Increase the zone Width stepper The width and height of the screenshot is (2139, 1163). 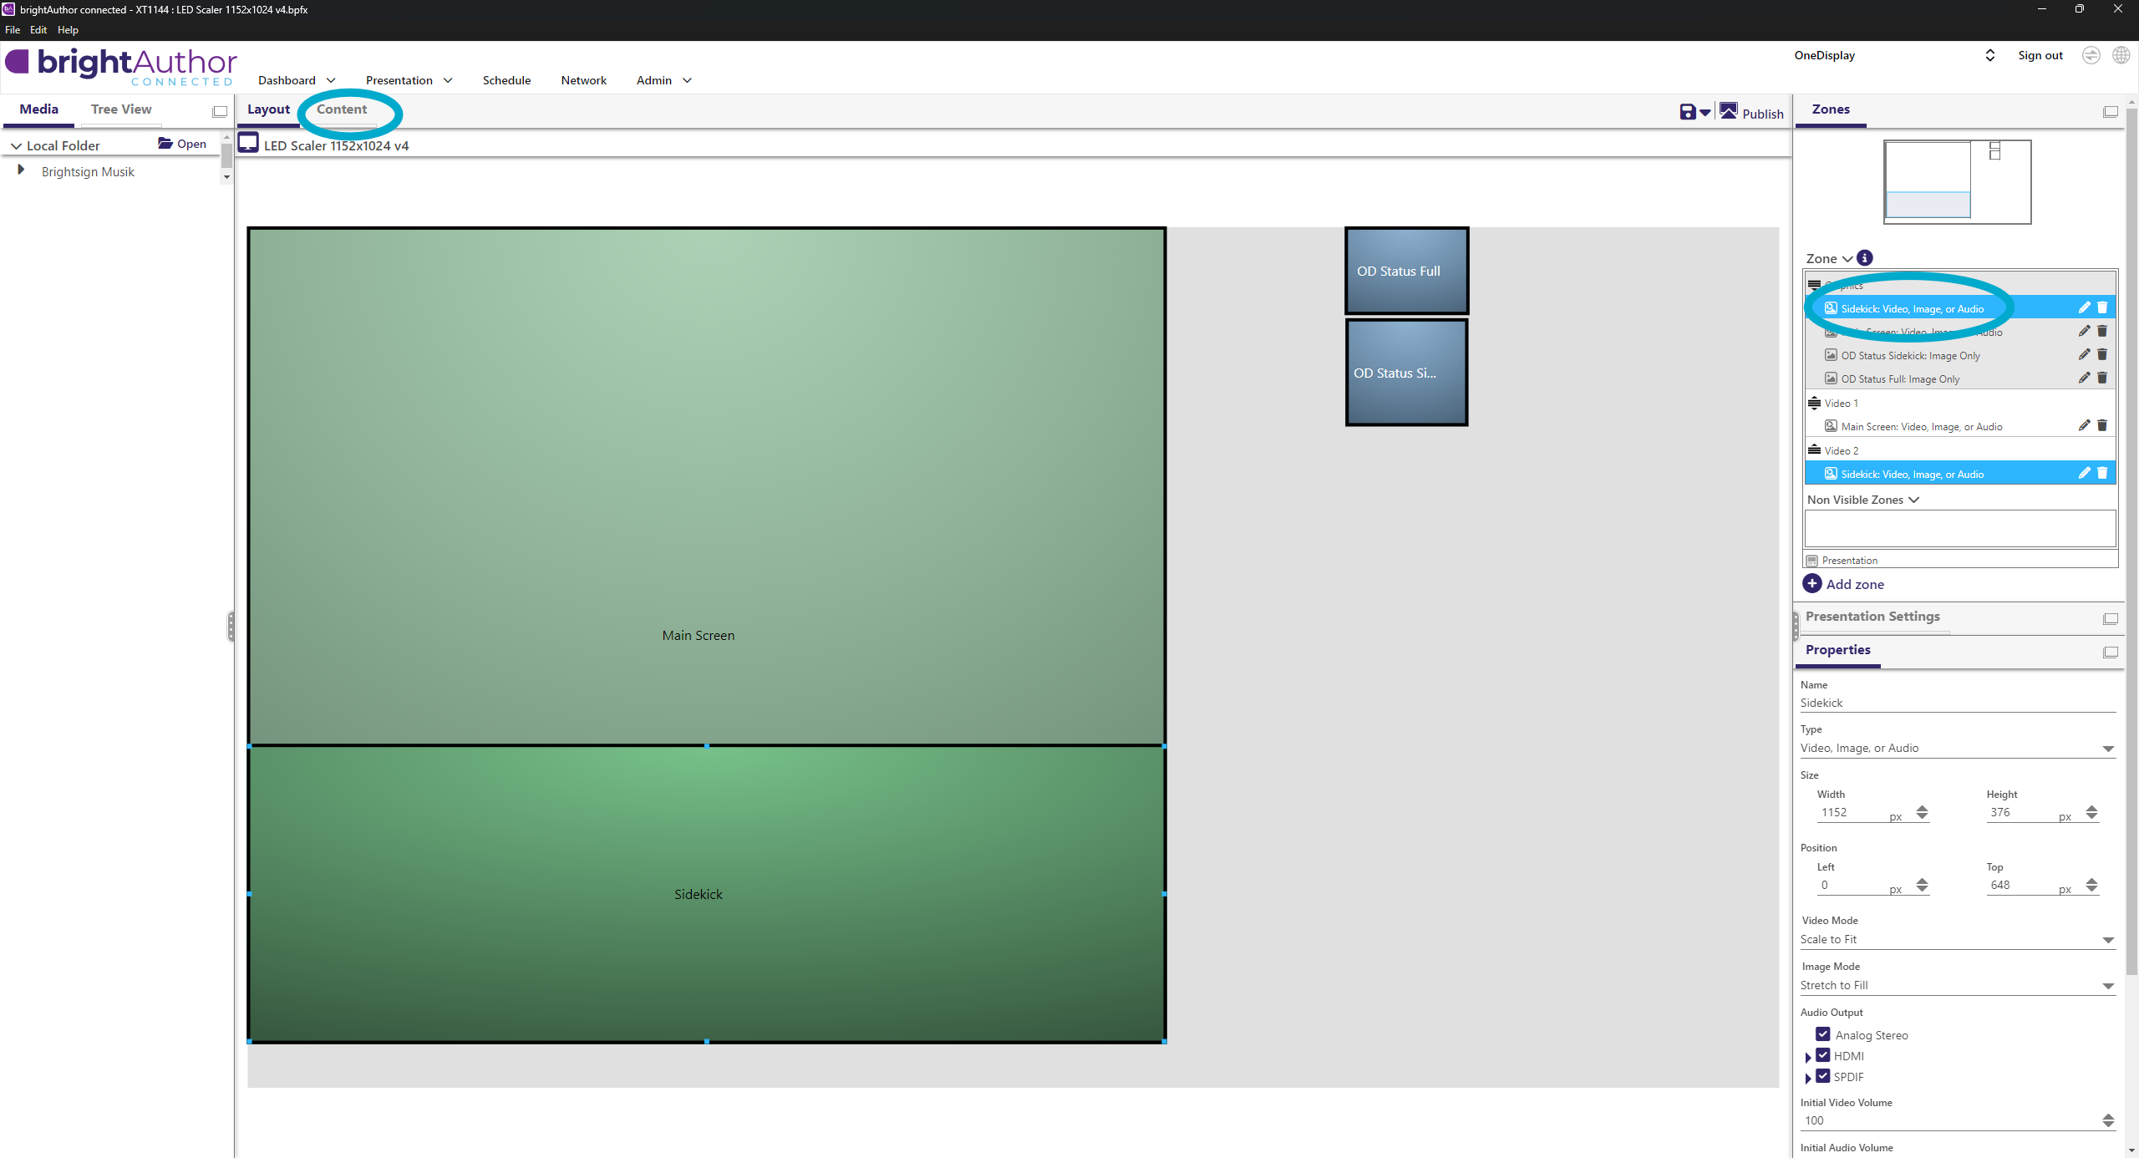[x=1923, y=808]
